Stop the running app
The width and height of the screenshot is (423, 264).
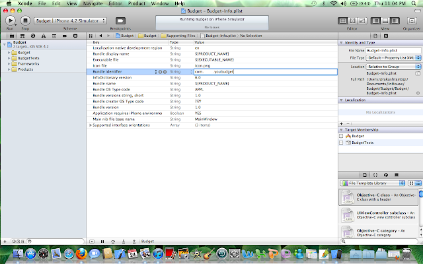click(x=25, y=20)
